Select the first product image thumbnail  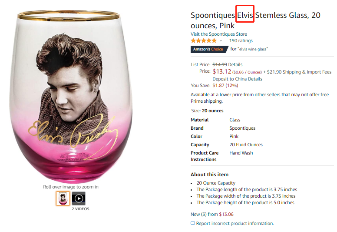pos(63,198)
